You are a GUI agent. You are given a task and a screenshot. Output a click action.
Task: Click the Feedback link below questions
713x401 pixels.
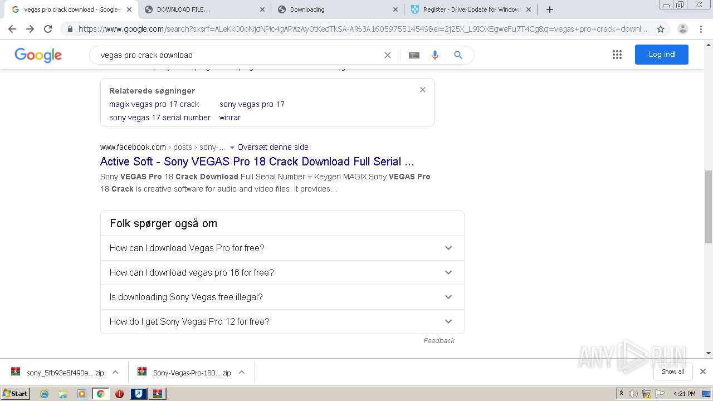click(439, 340)
